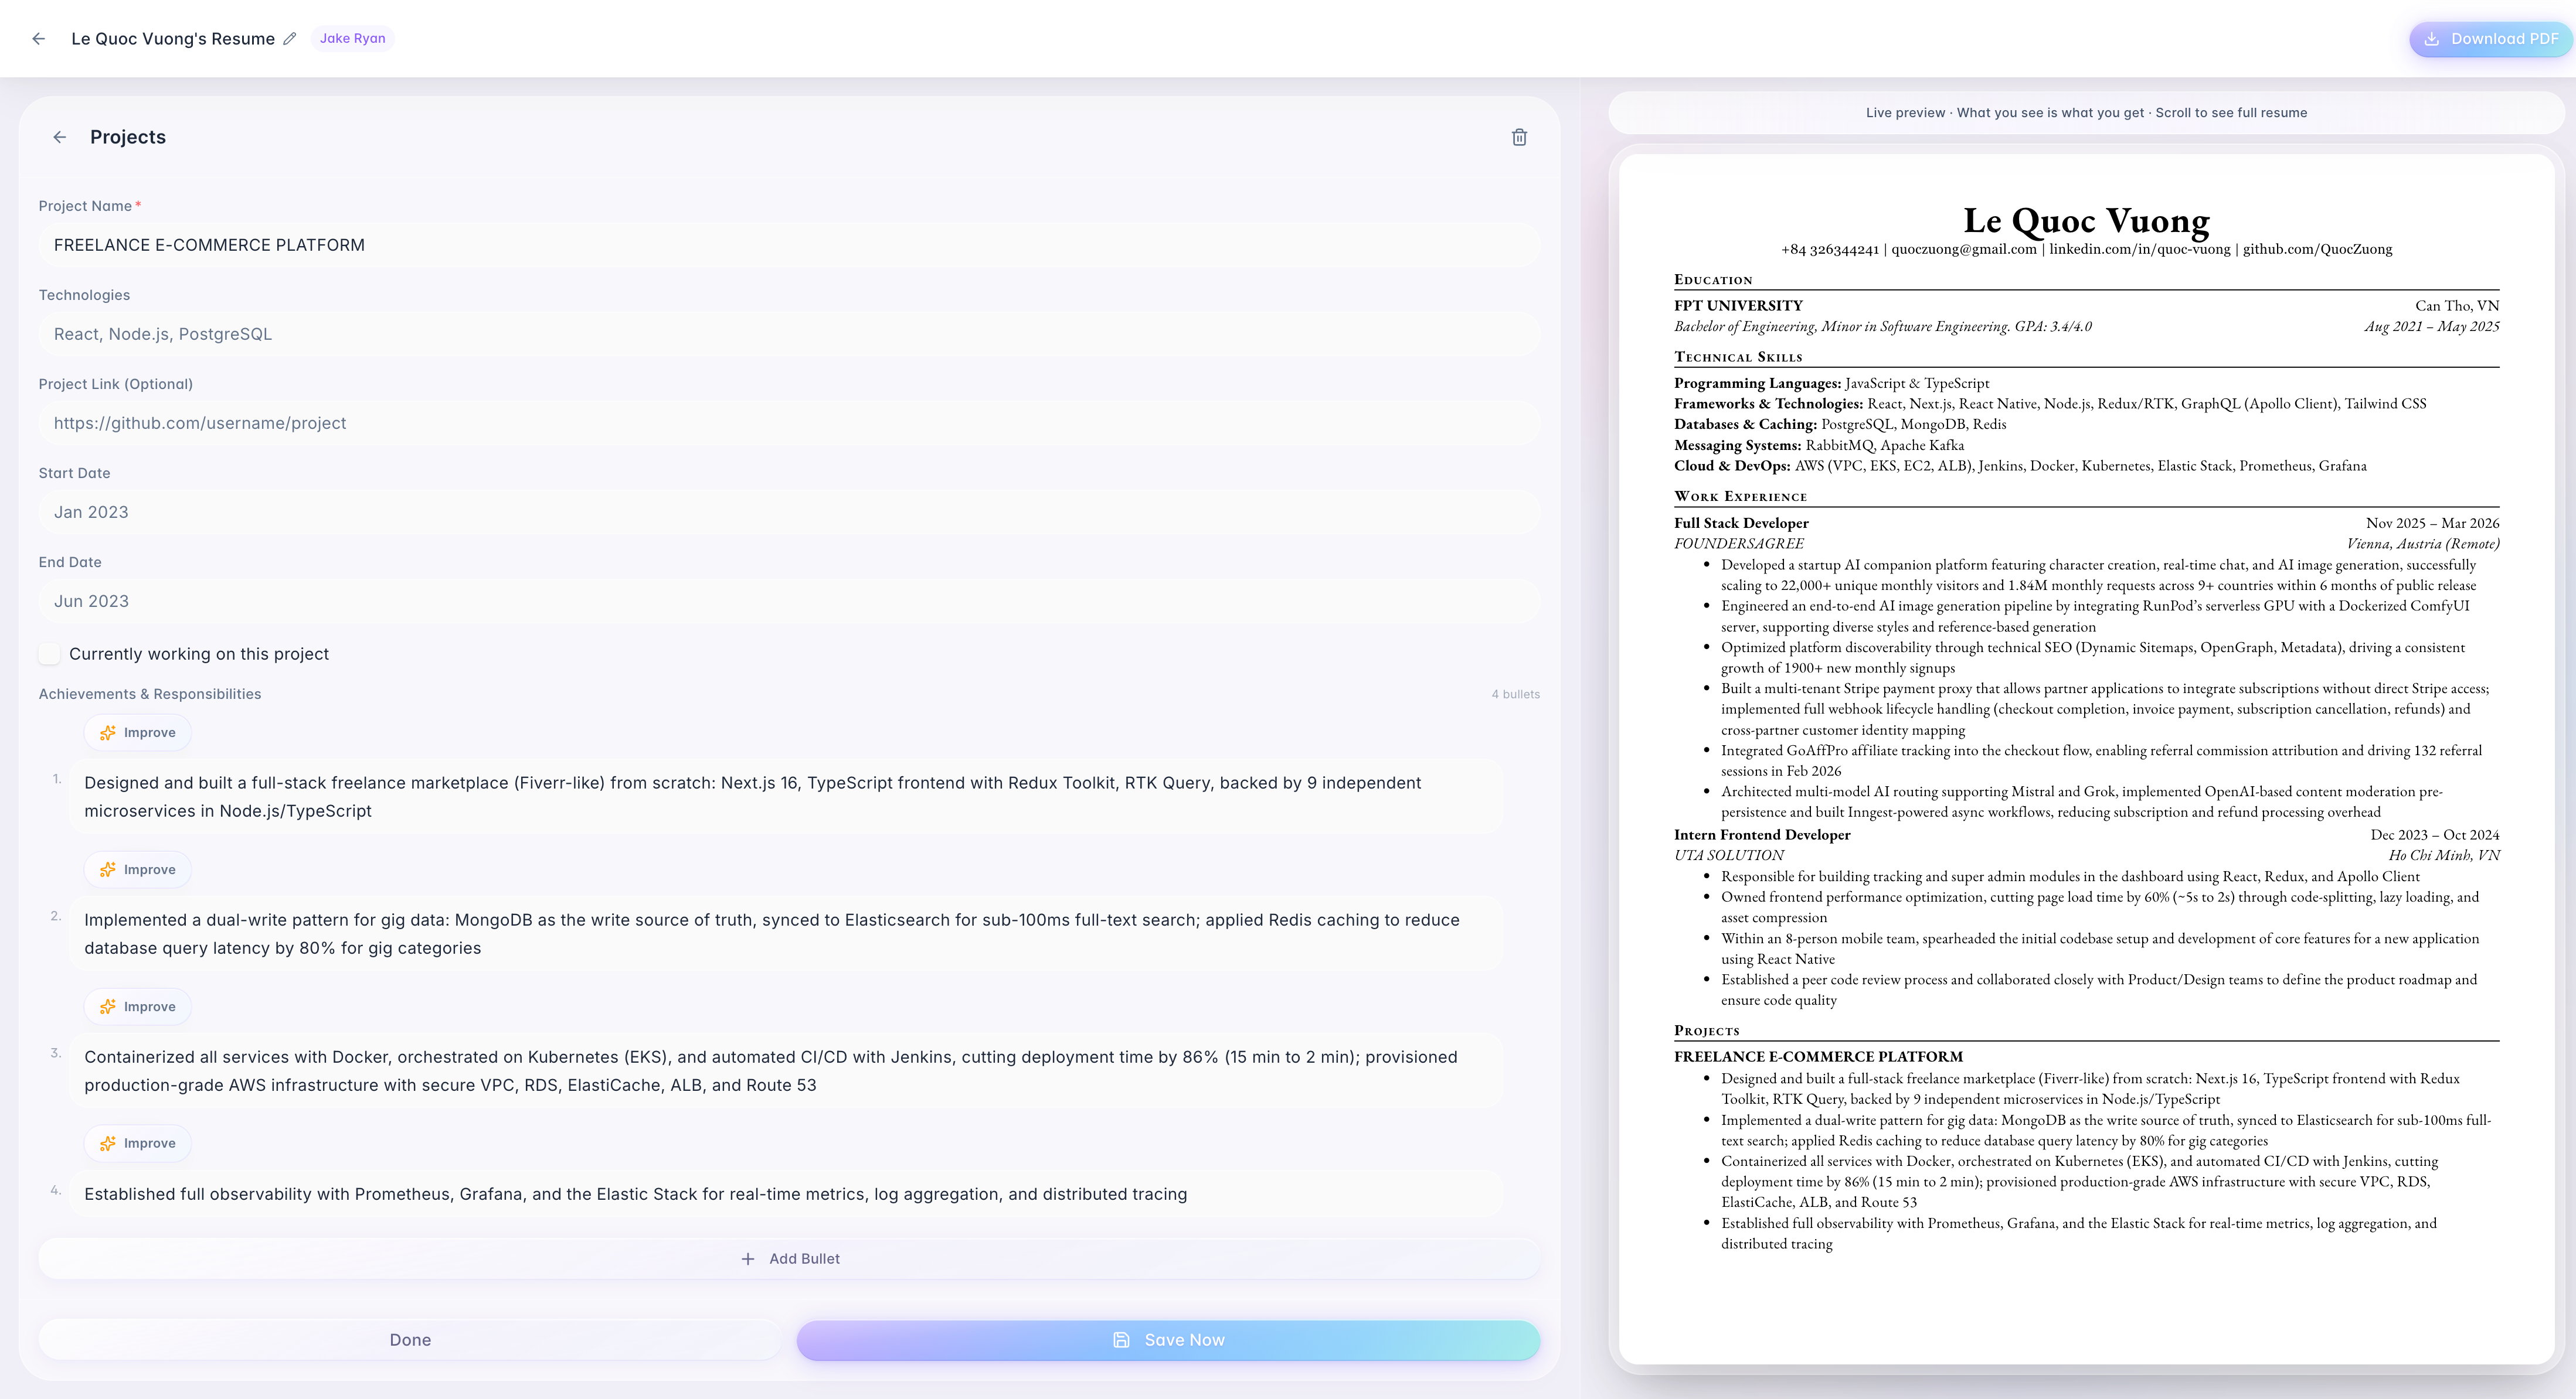The height and width of the screenshot is (1399, 2576).
Task: Click the pencil icon to rename resume
Action: (x=290, y=39)
